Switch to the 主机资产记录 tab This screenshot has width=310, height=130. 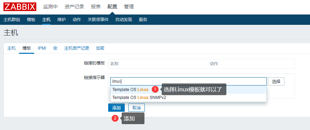click(x=77, y=48)
